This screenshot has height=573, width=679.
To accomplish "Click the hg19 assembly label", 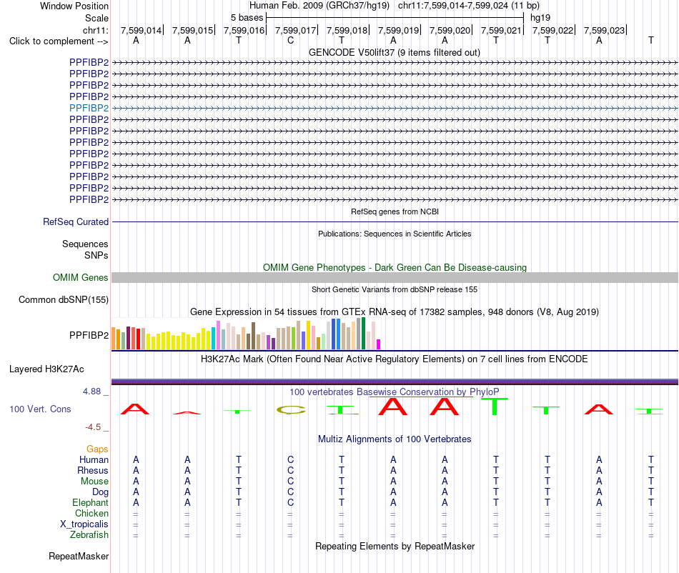I will click(x=540, y=18).
